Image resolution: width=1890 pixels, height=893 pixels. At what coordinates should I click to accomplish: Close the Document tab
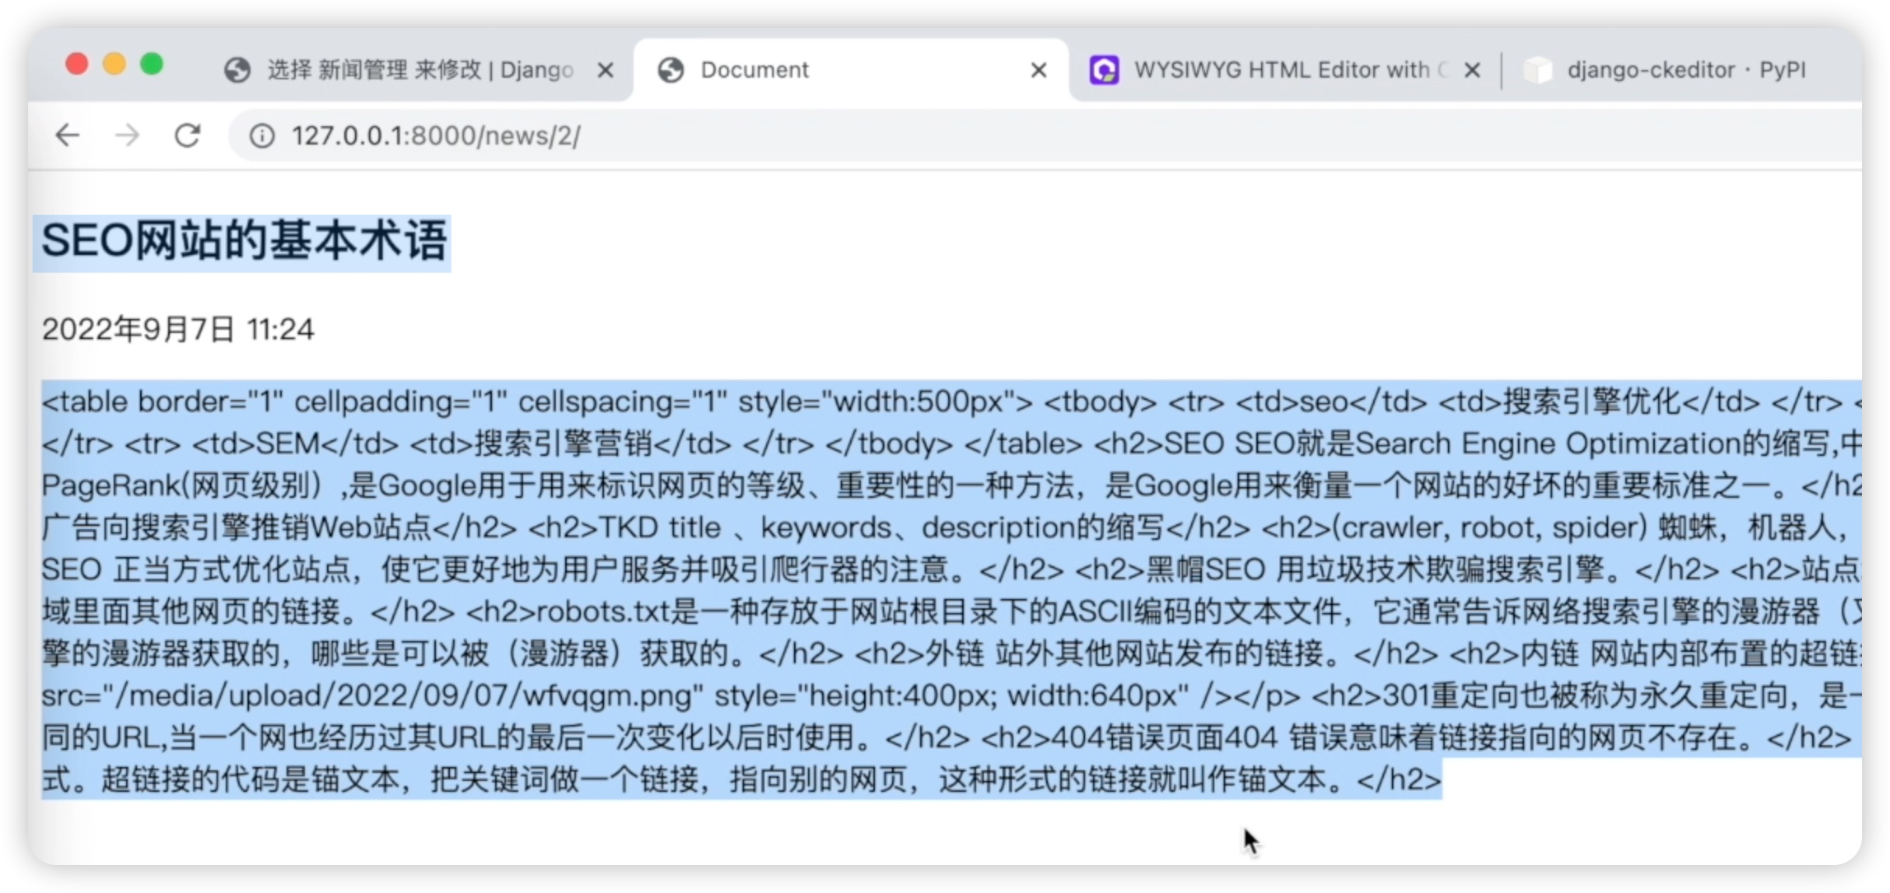tap(1038, 71)
